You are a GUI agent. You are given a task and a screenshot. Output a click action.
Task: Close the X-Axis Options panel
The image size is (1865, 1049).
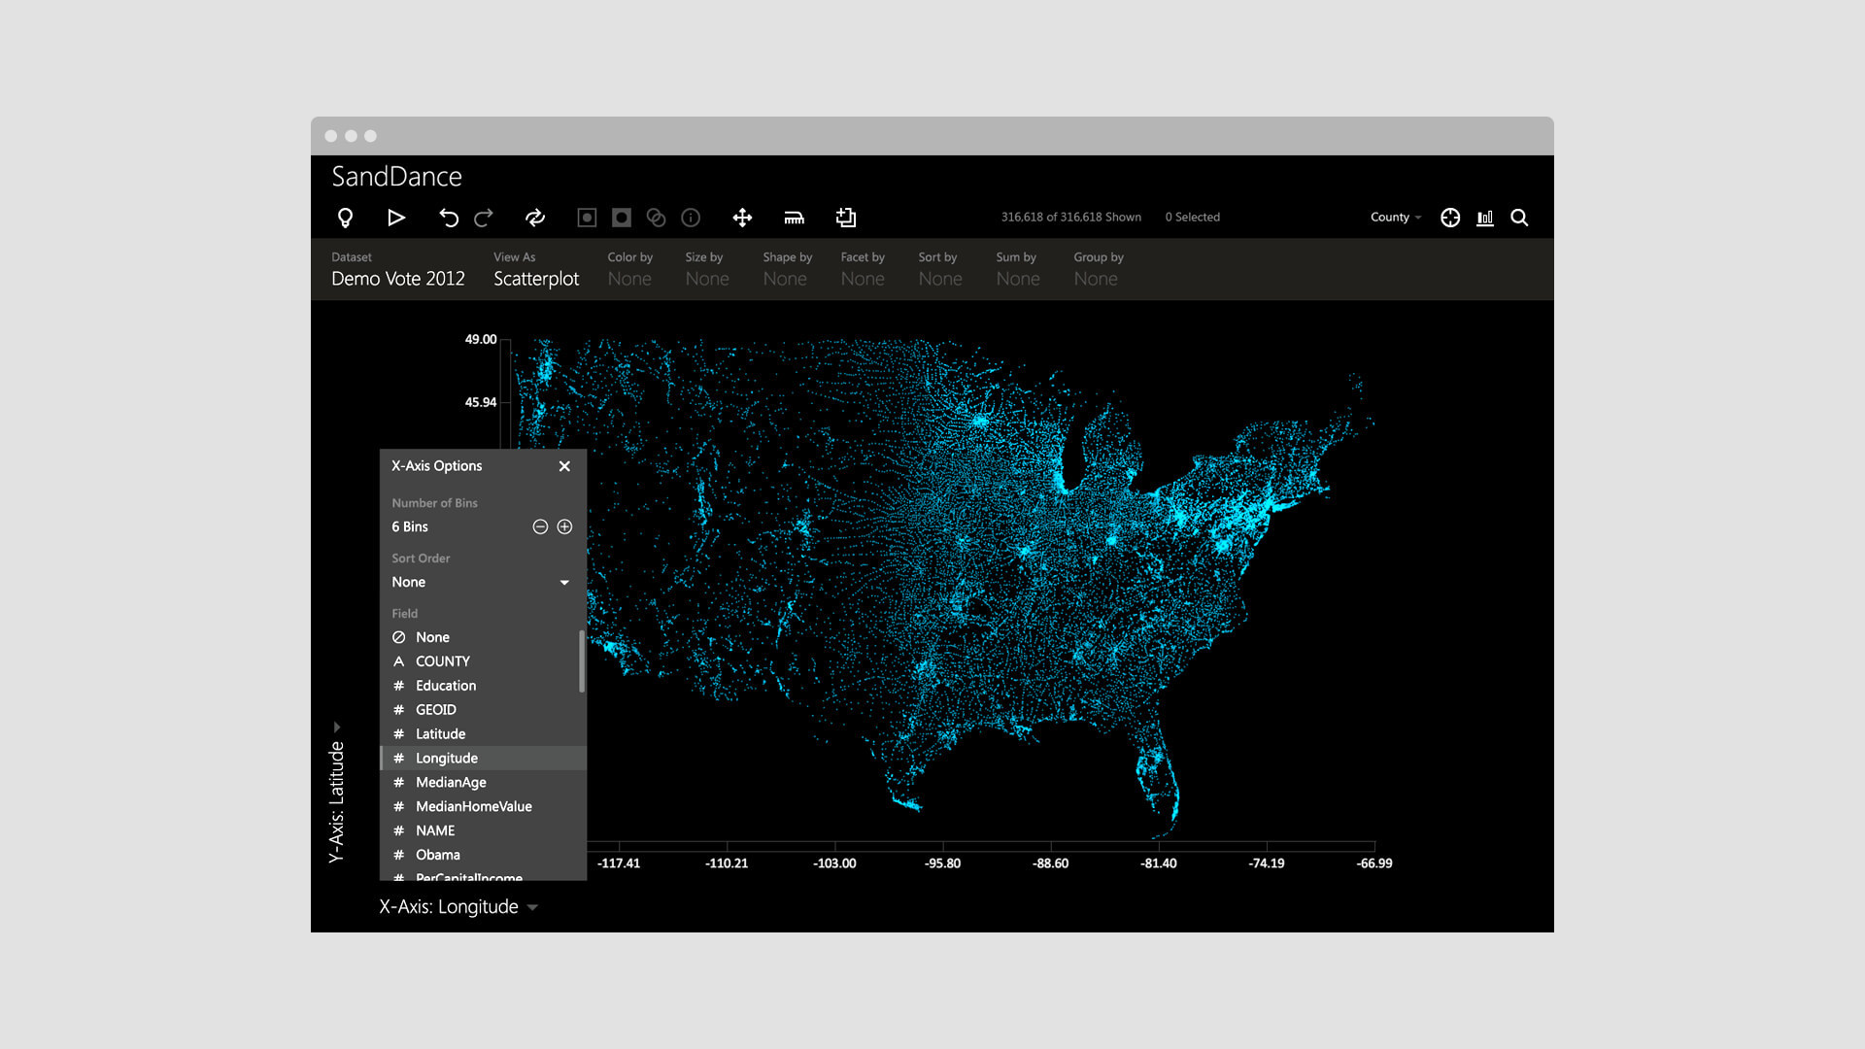tap(564, 466)
